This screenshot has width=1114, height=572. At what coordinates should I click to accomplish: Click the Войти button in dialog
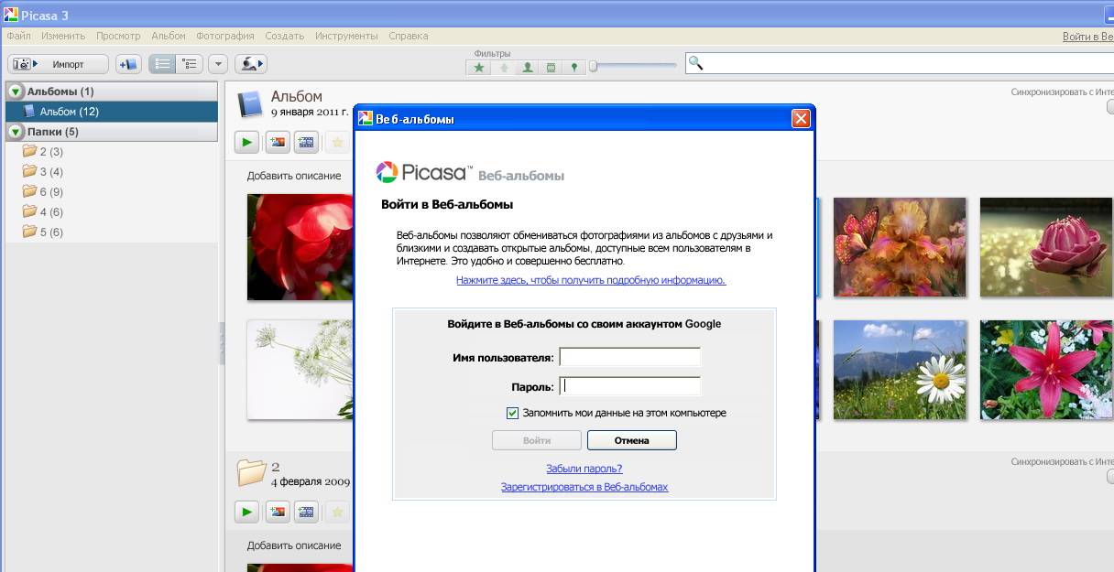click(x=537, y=440)
